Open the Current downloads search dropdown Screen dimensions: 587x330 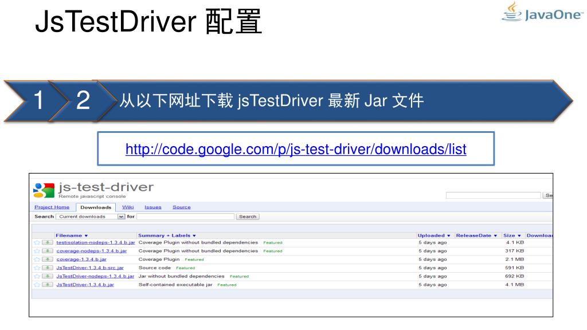pyautogui.click(x=90, y=217)
